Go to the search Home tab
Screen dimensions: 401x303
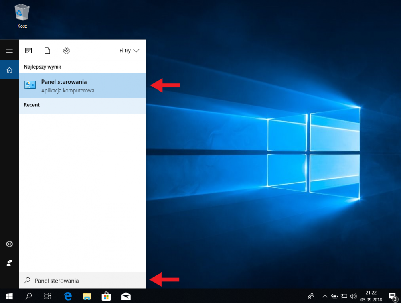click(x=10, y=69)
